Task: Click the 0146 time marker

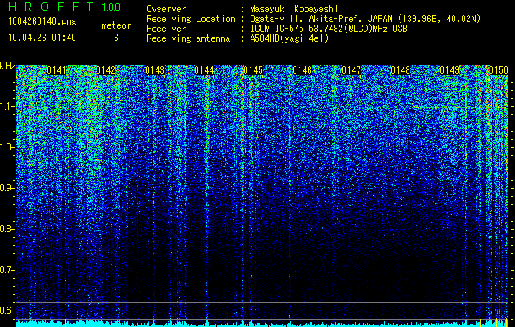Action: click(302, 70)
